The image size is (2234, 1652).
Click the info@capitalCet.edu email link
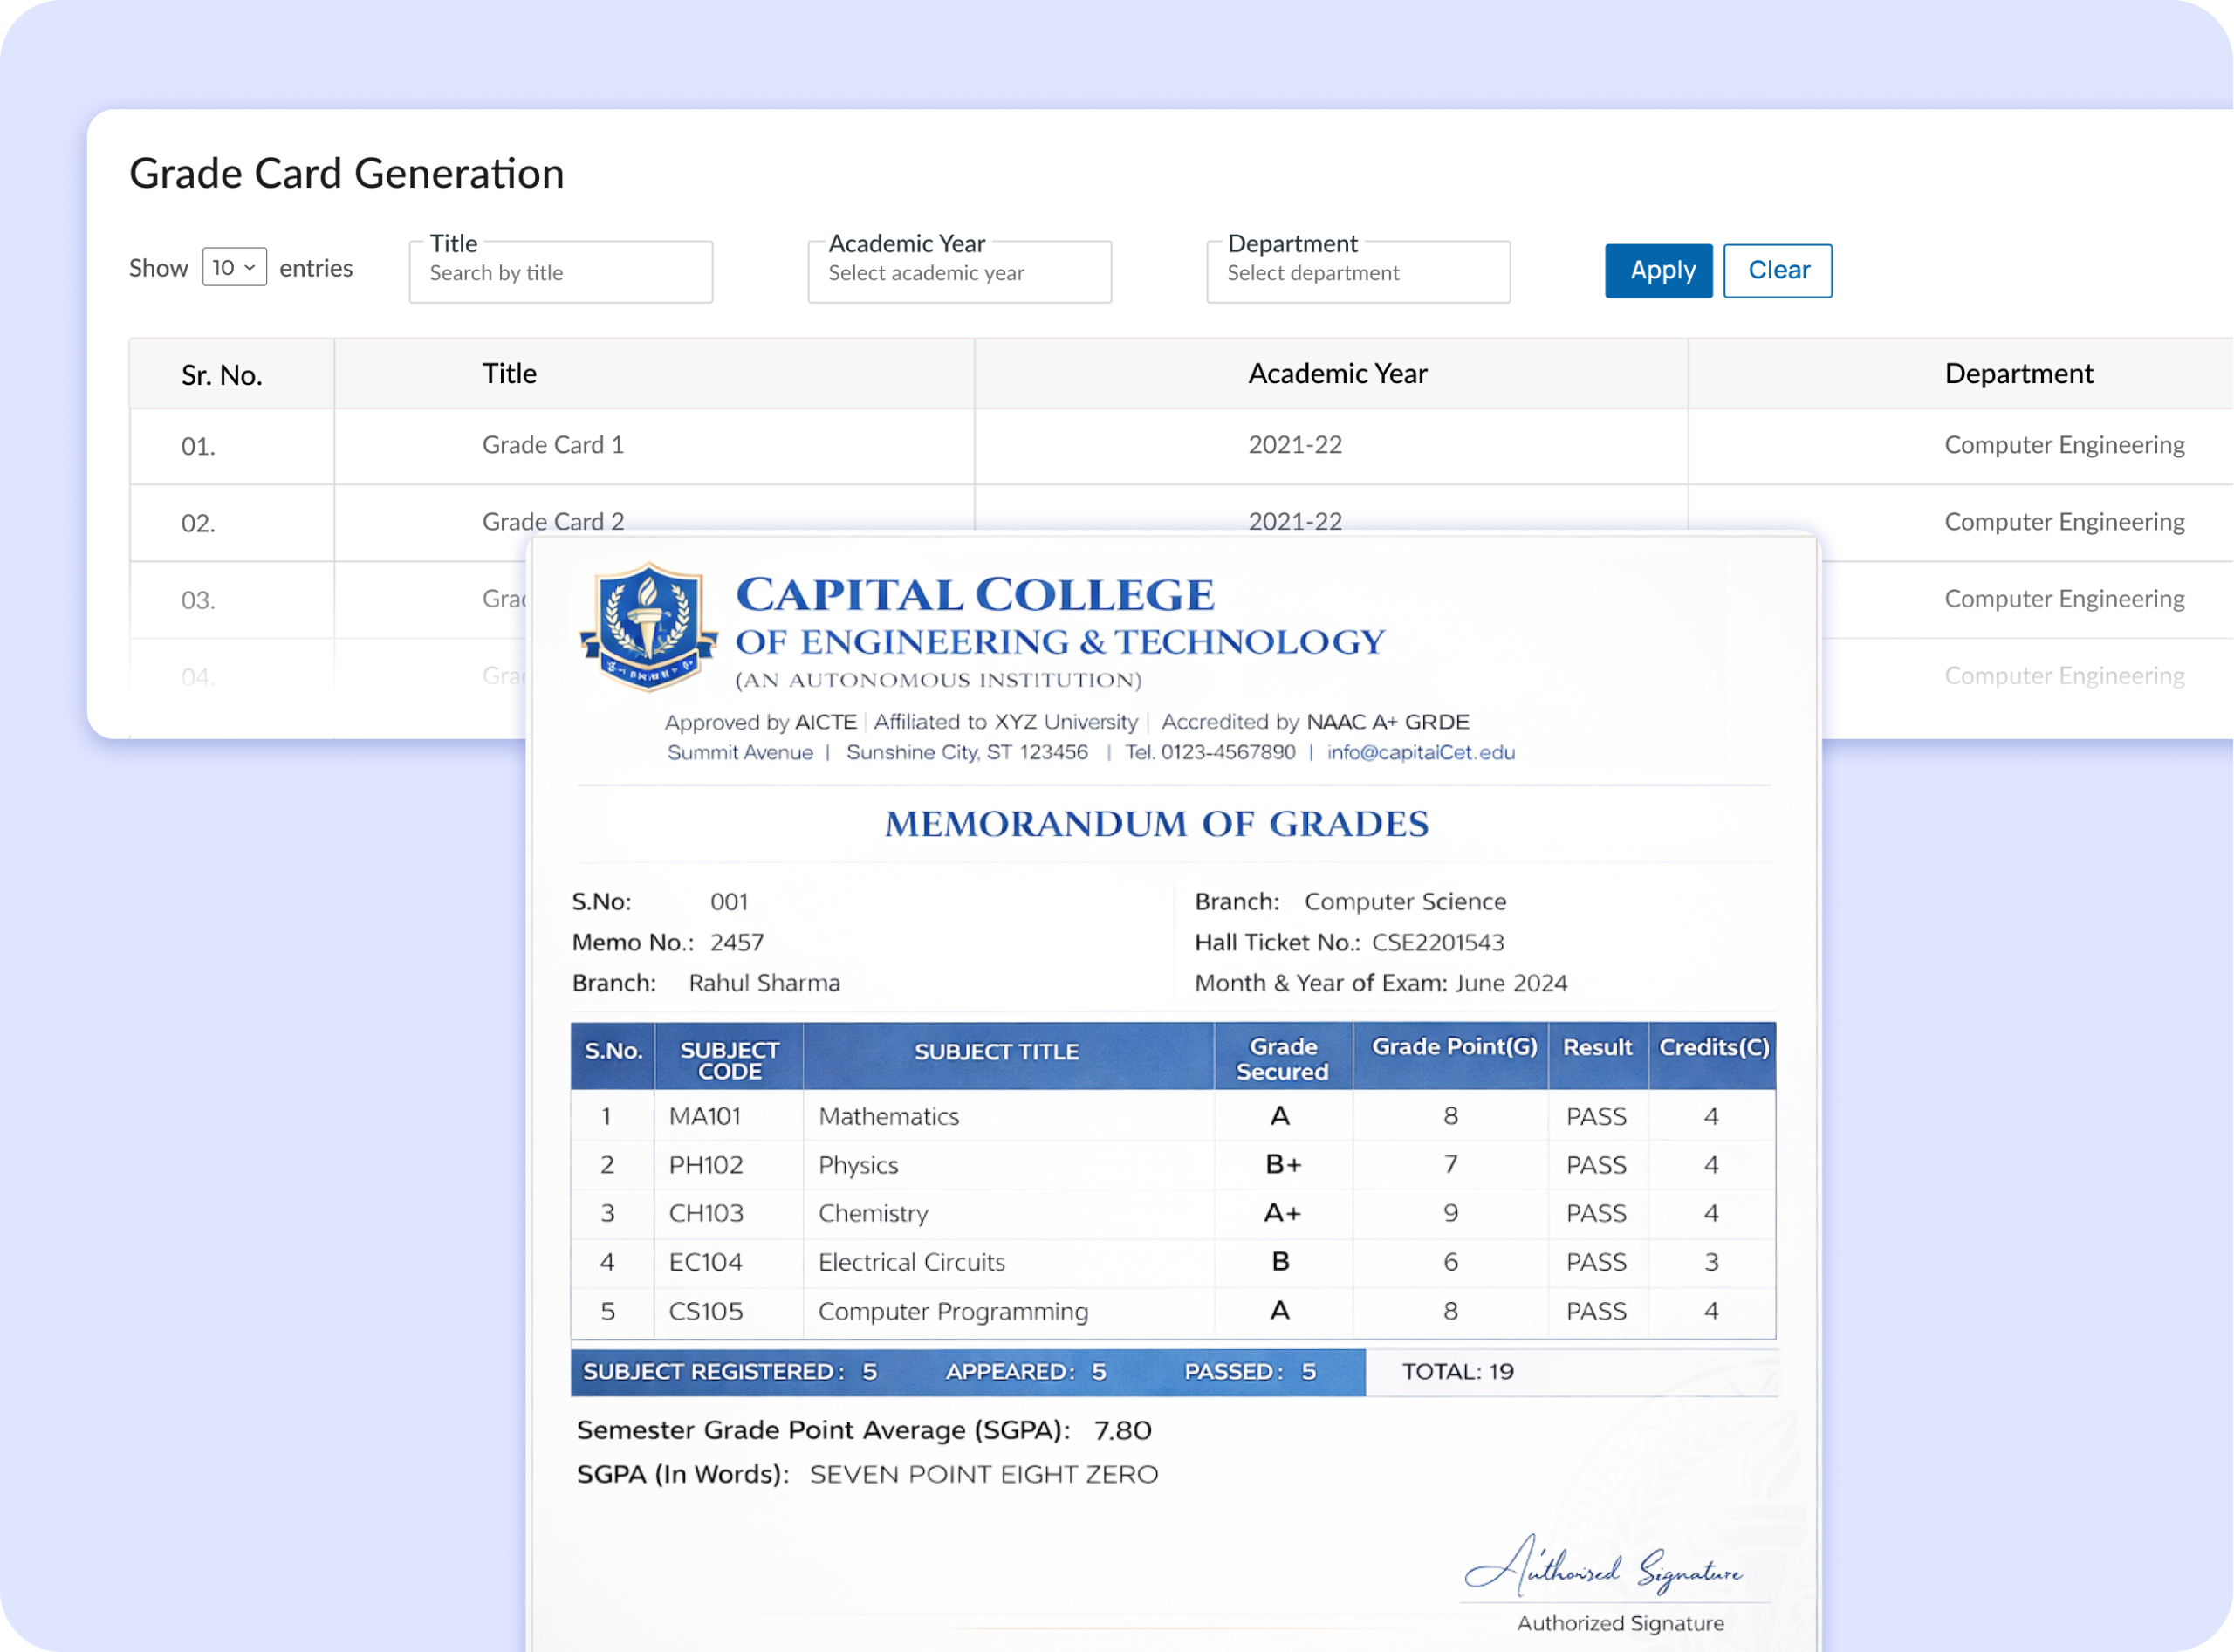[x=1420, y=752]
